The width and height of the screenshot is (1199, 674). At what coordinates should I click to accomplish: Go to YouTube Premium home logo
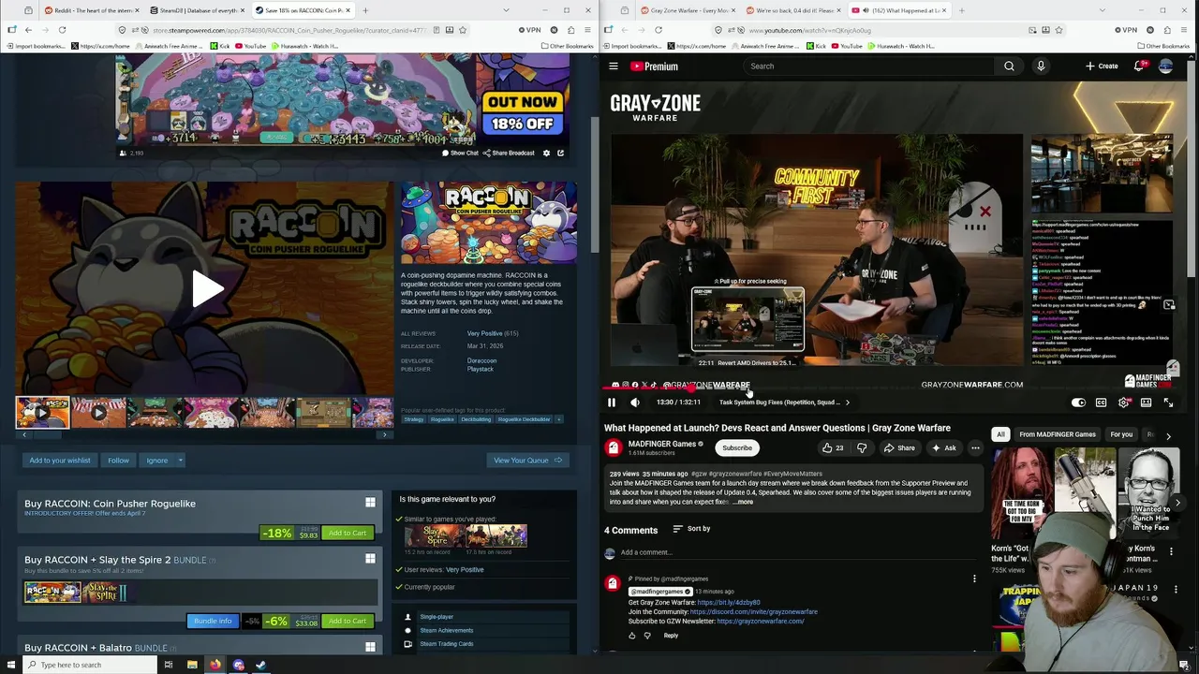654,66
